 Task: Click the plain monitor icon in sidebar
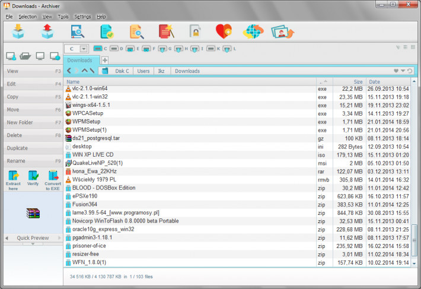click(x=40, y=56)
